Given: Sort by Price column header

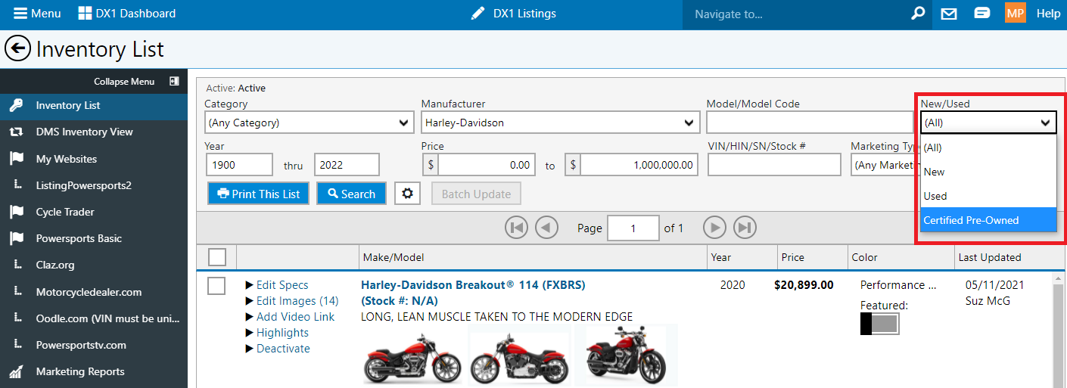Looking at the screenshot, I should [x=793, y=257].
